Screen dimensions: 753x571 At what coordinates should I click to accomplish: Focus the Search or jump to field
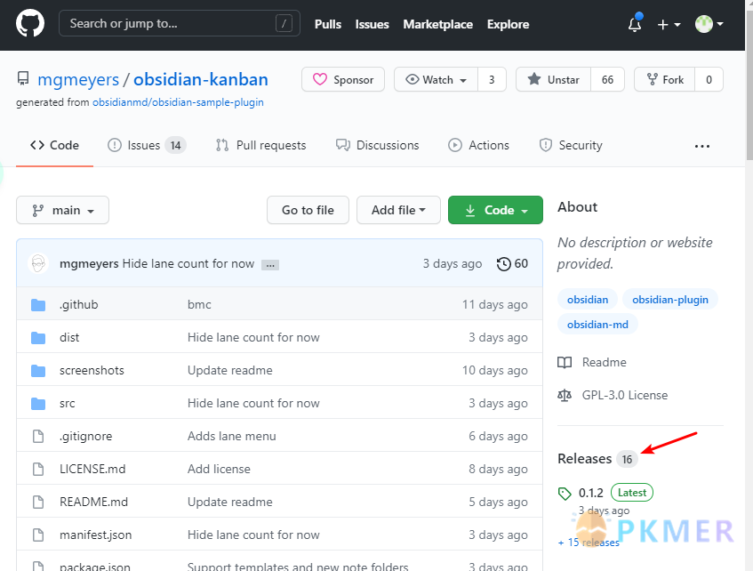[179, 23]
